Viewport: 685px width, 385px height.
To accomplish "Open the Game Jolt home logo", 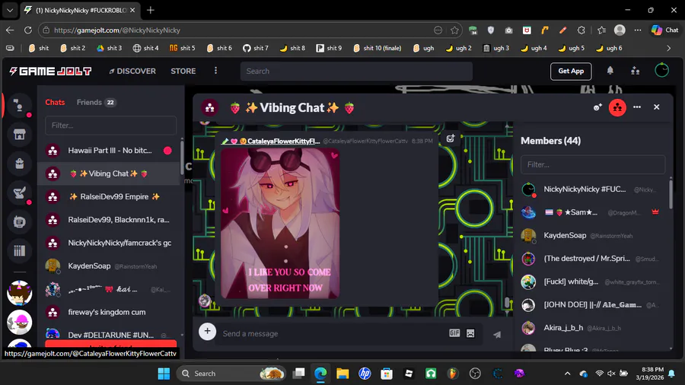I will (50, 72).
